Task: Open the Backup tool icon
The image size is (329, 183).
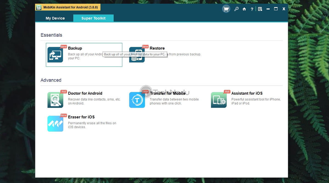Action: coord(55,55)
